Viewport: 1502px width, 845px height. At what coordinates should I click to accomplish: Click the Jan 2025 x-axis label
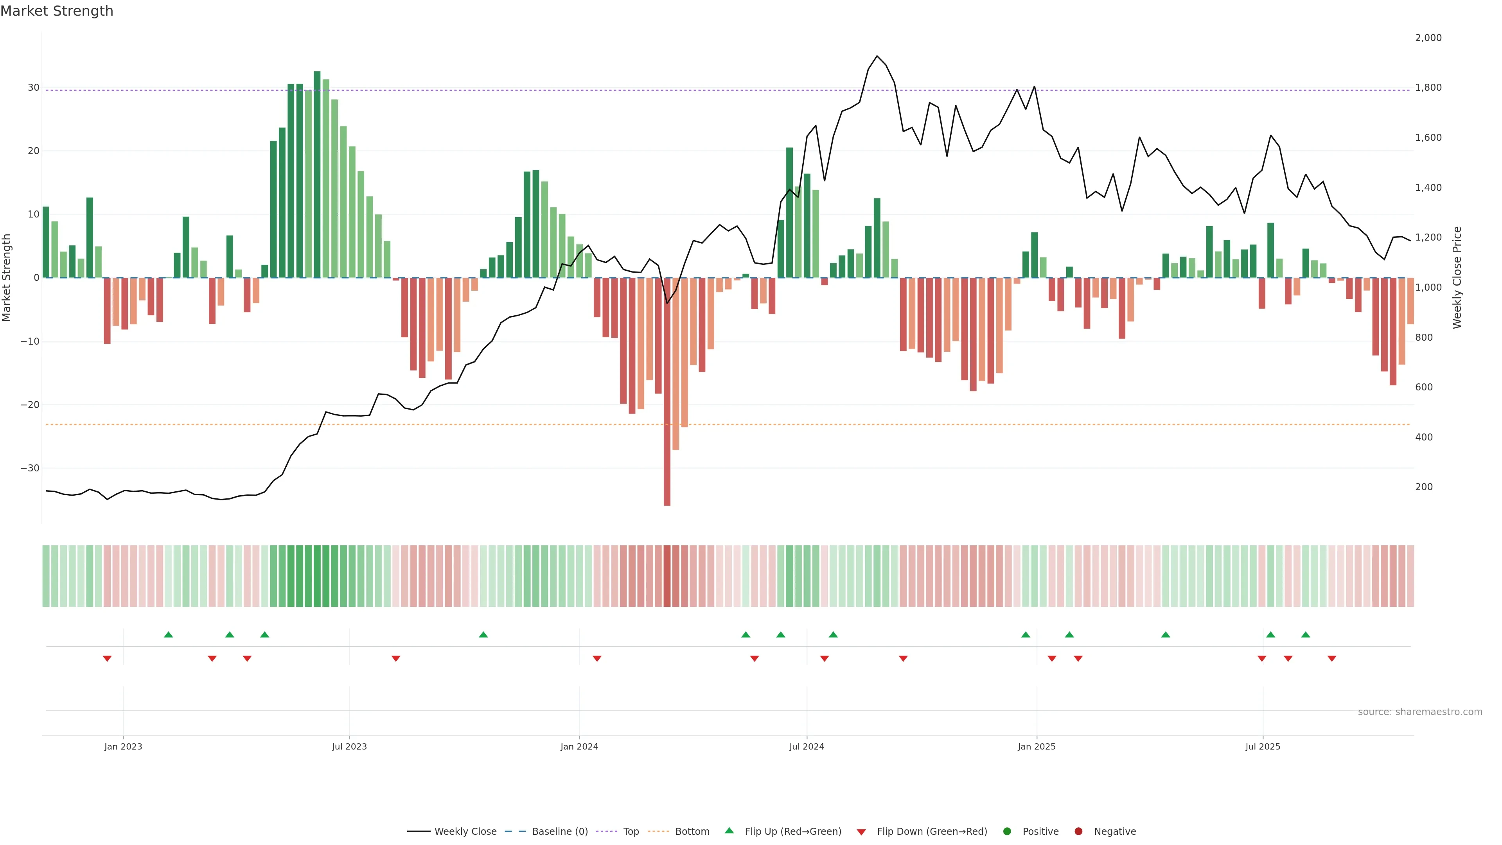[1037, 746]
